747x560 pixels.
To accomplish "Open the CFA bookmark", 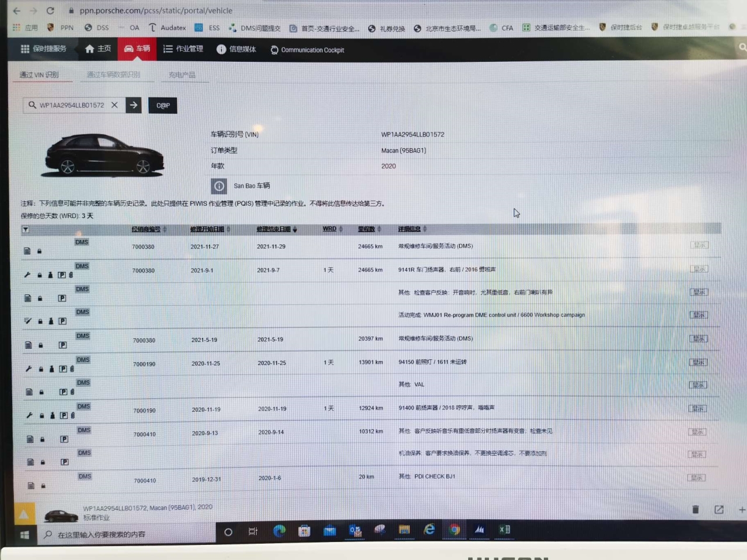I will (502, 28).
